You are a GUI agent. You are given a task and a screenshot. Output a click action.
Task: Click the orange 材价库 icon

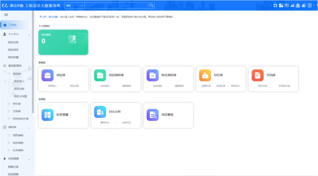click(205, 75)
